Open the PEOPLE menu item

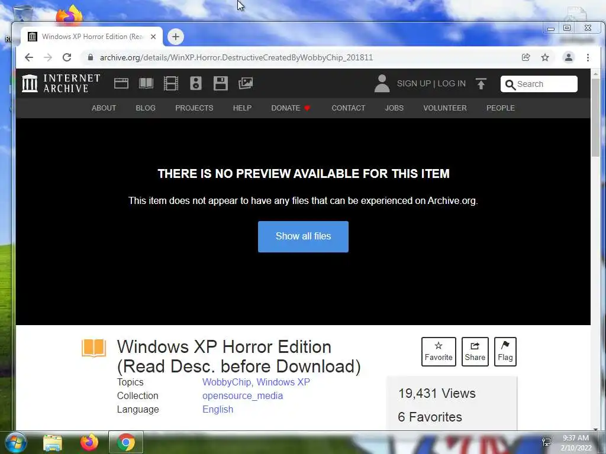[501, 108]
